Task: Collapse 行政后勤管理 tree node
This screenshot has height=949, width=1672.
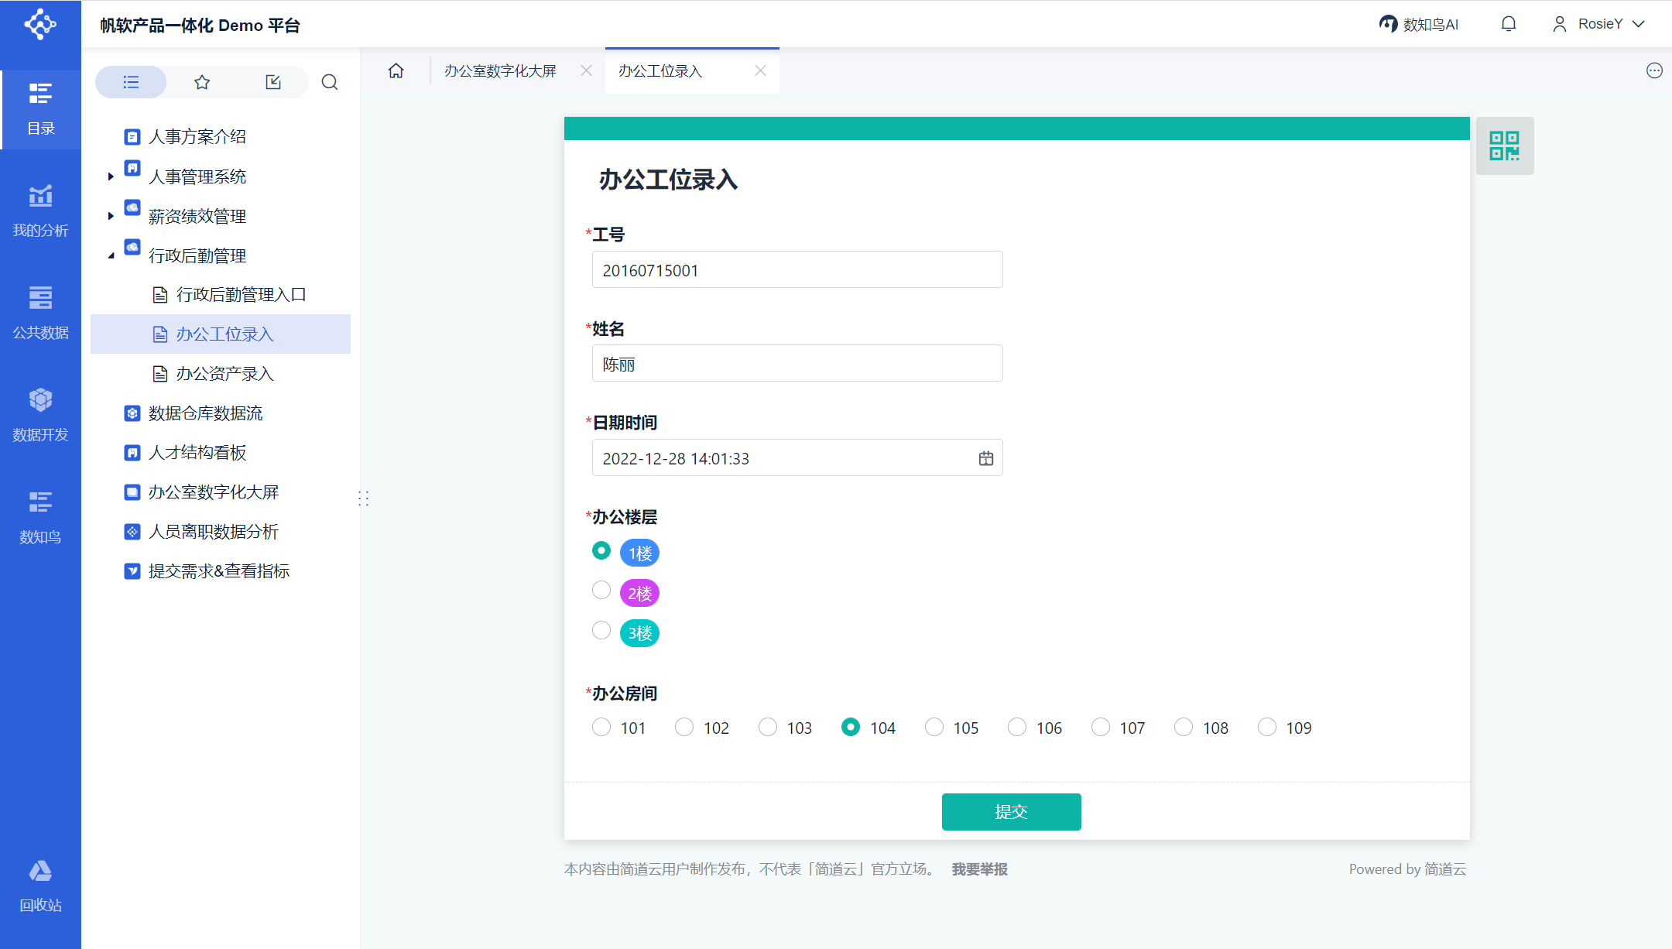Action: [111, 255]
